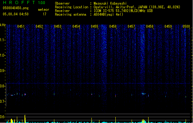Click the 0453 time marker
193x123 pixels.
58,26
